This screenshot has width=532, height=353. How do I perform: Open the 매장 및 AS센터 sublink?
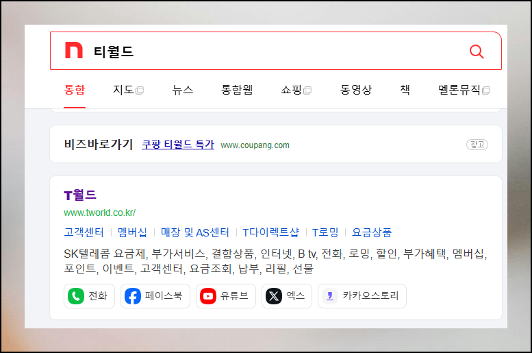coord(195,232)
